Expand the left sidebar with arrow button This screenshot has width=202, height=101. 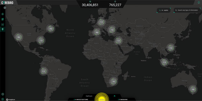5,8
